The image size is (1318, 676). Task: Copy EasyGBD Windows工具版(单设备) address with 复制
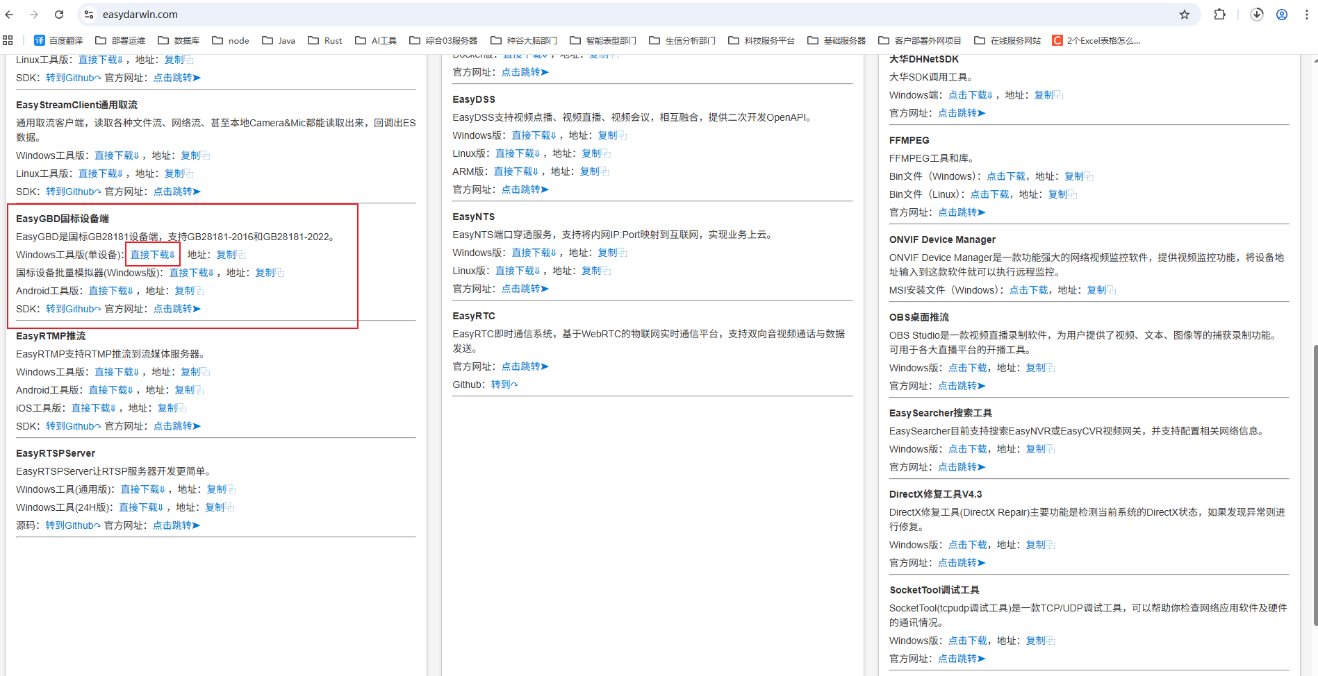[231, 255]
